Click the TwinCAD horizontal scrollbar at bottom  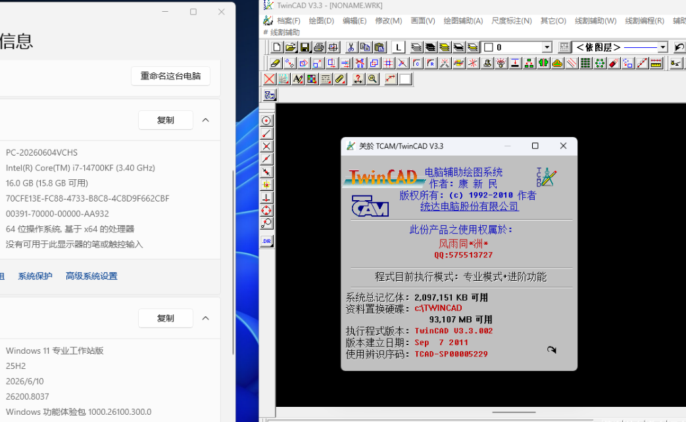[514, 412]
